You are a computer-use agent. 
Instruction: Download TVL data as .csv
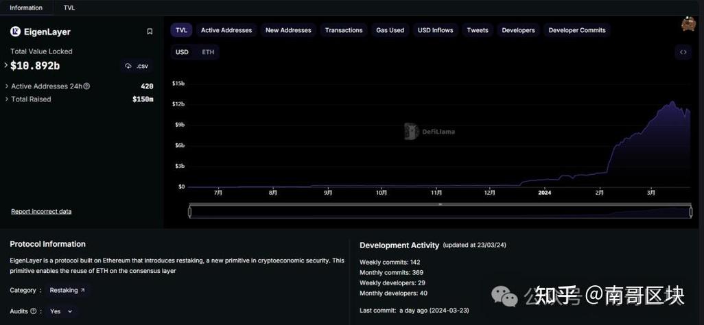coord(137,66)
